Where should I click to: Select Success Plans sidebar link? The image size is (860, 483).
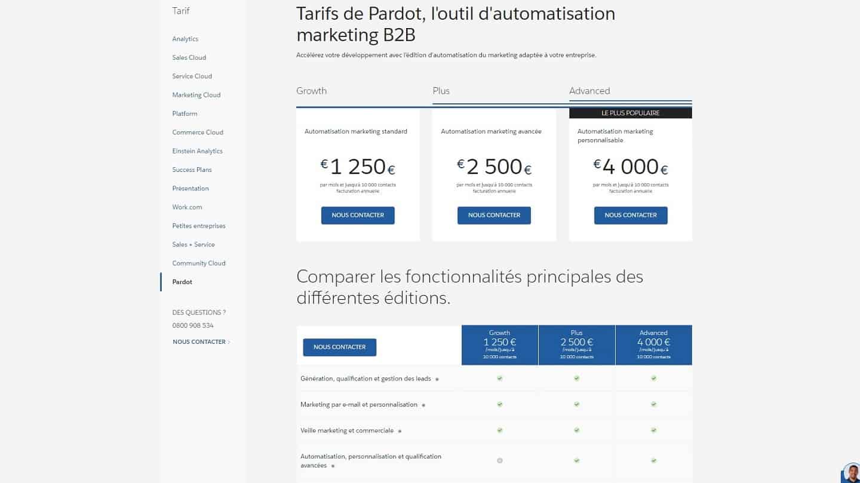click(x=192, y=170)
